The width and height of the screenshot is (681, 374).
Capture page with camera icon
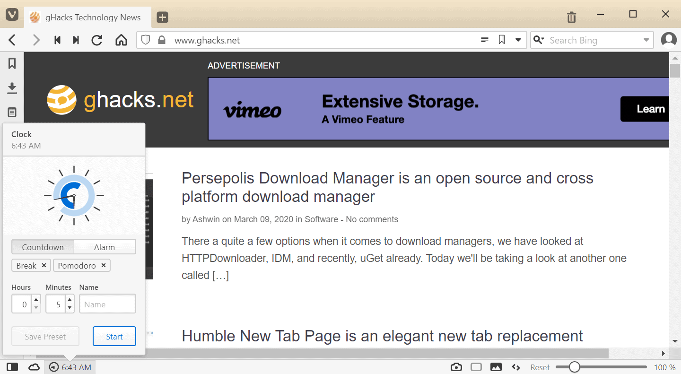(456, 367)
